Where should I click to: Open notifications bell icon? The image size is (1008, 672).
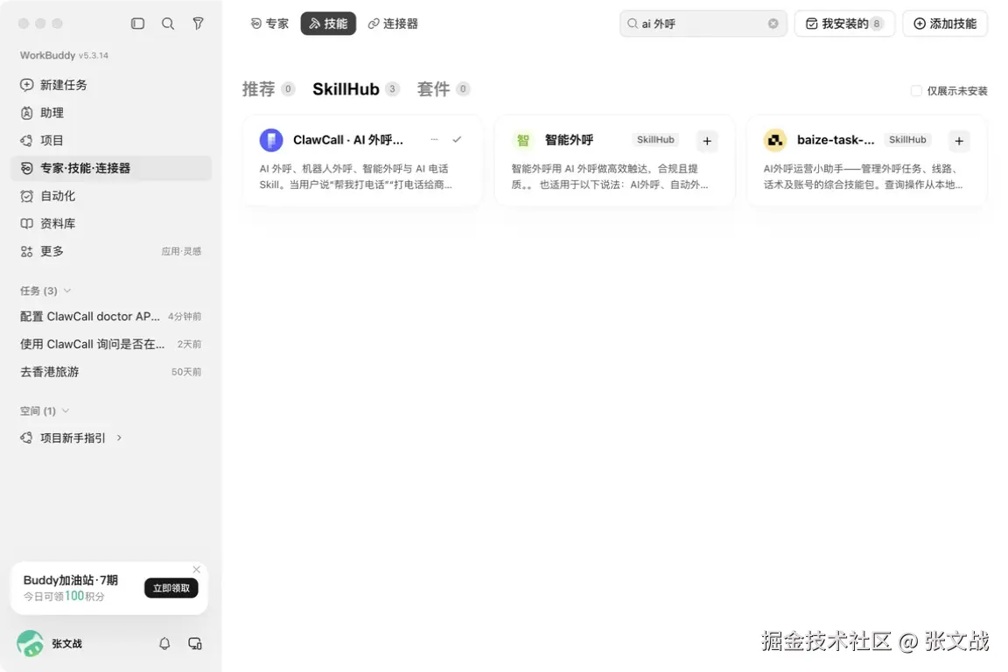point(164,644)
